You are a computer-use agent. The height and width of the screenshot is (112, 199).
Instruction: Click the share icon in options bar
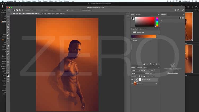(183, 10)
